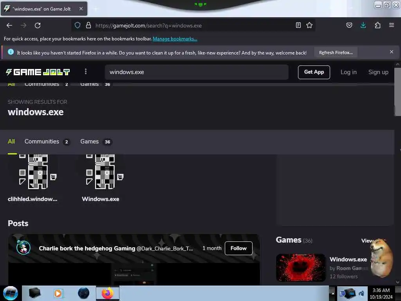Click the windows.exe search field

click(x=197, y=72)
